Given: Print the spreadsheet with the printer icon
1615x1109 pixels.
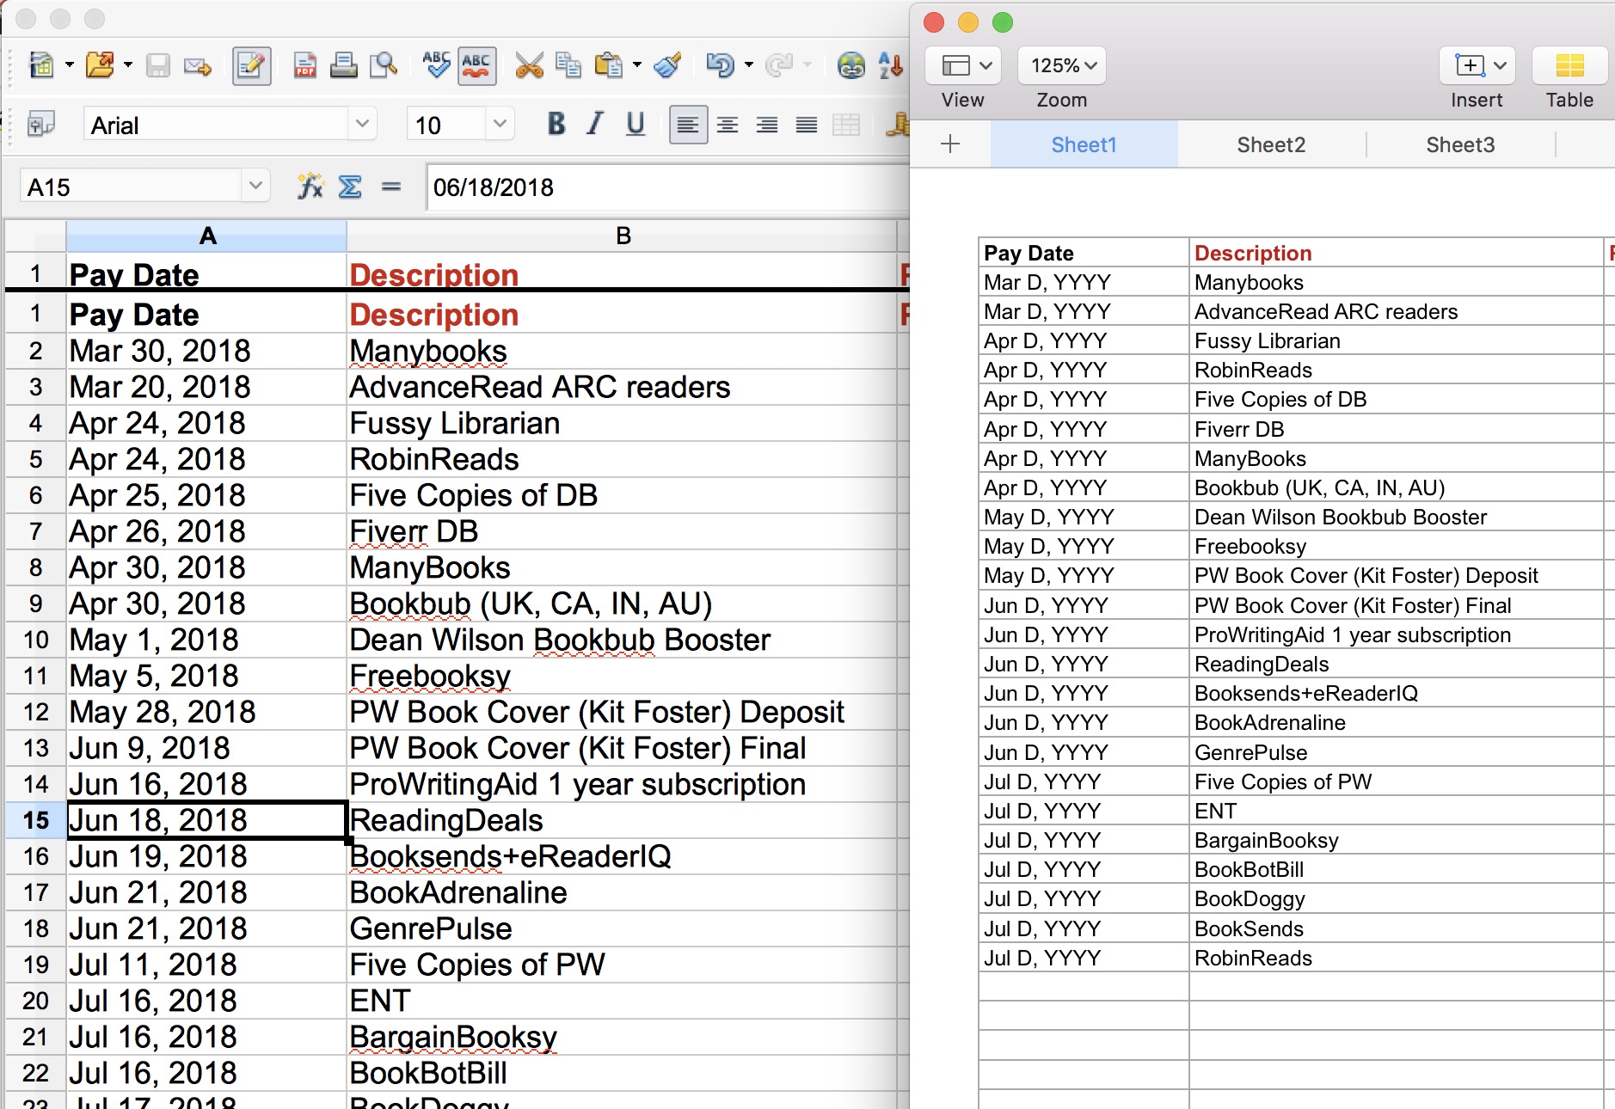Looking at the screenshot, I should (344, 65).
